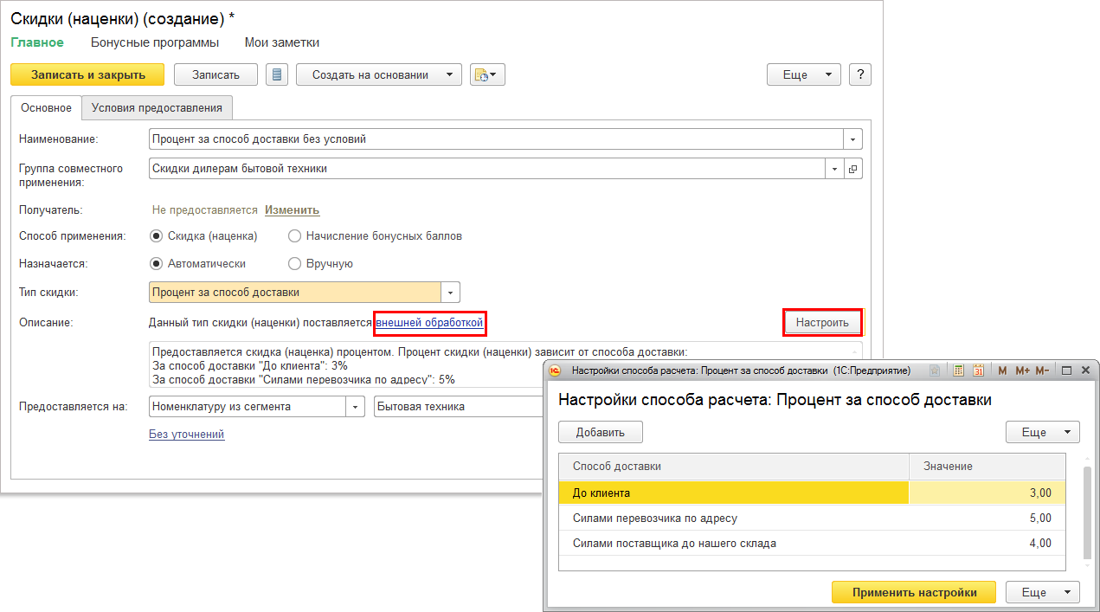This screenshot has height=612, width=1100.
Task: Select the Автоматически radio option
Action: coord(157,264)
